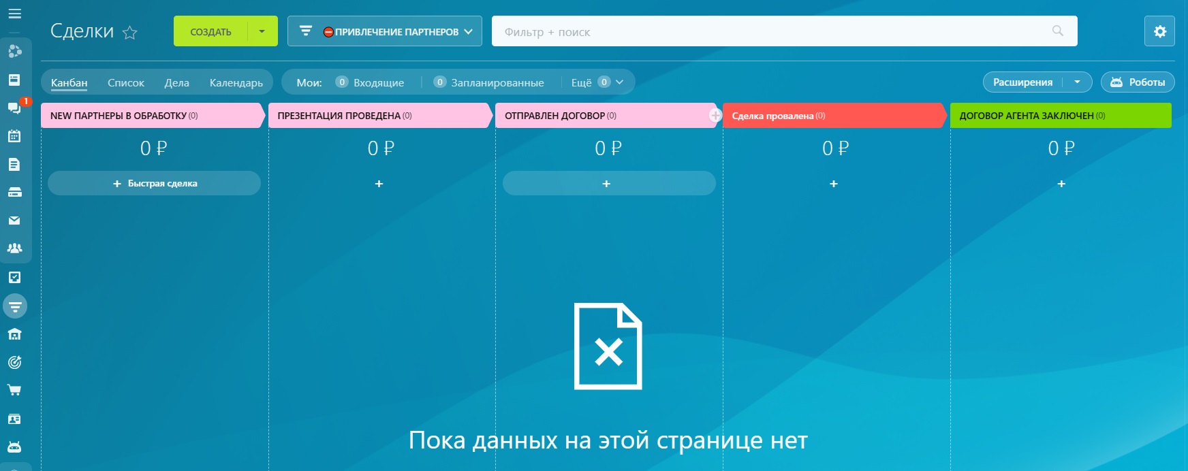Click the Расширения button
Viewport: 1188px width, 471px height.
point(1022,82)
